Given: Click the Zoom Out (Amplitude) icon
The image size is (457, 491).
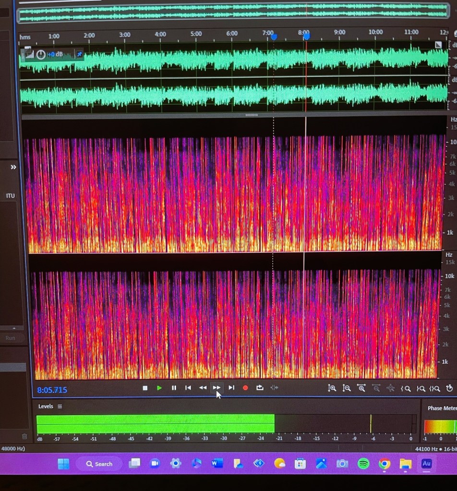Looking at the screenshot, I should [347, 388].
